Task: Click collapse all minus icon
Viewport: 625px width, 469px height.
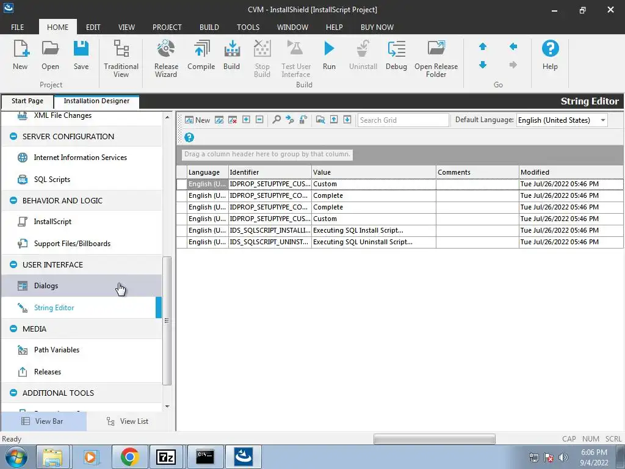Action: (x=259, y=120)
